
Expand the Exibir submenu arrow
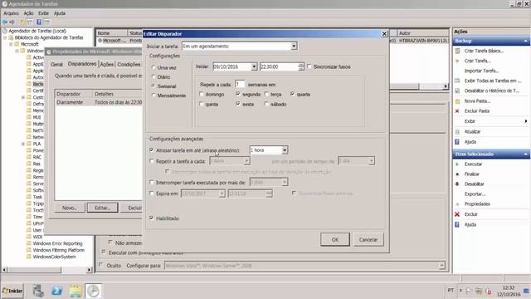coord(526,121)
